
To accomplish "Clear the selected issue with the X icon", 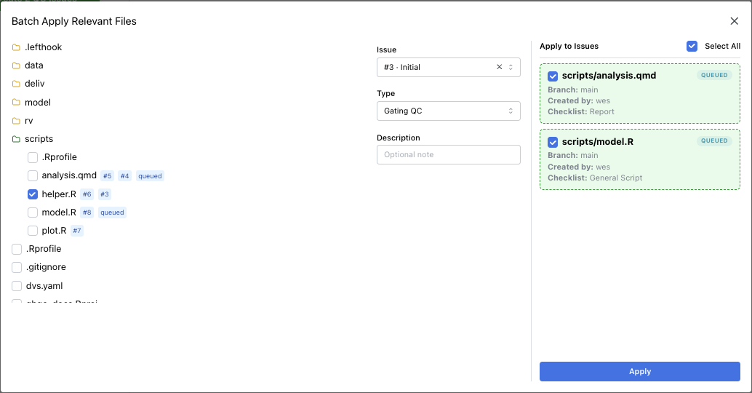I will click(x=499, y=67).
